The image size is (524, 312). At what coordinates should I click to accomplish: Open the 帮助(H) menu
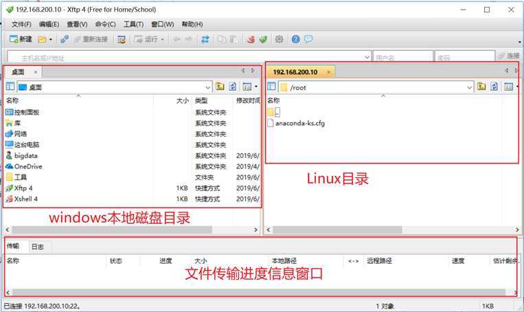pyautogui.click(x=192, y=24)
